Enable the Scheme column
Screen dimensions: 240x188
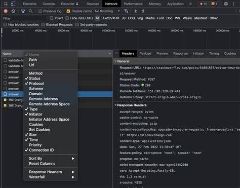click(x=51, y=89)
